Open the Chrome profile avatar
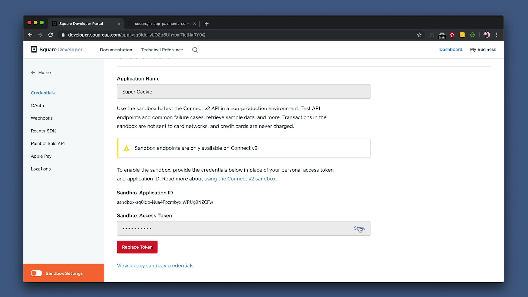 [x=486, y=35]
